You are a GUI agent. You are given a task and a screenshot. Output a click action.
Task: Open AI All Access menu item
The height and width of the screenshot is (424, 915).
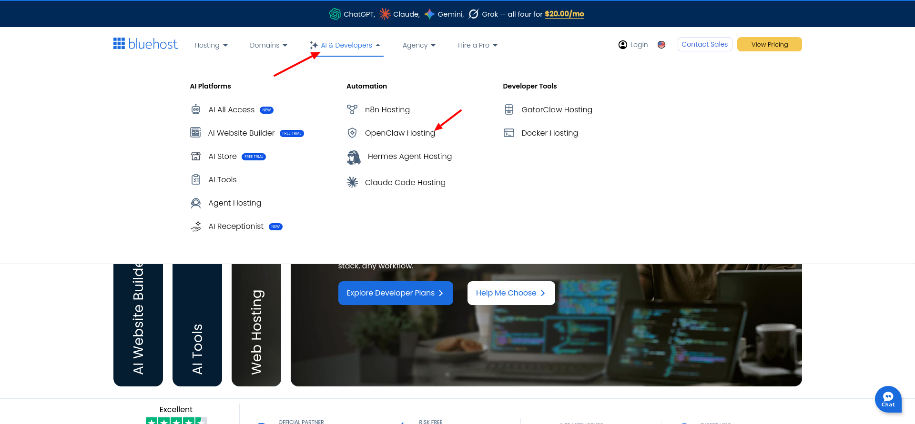click(232, 110)
